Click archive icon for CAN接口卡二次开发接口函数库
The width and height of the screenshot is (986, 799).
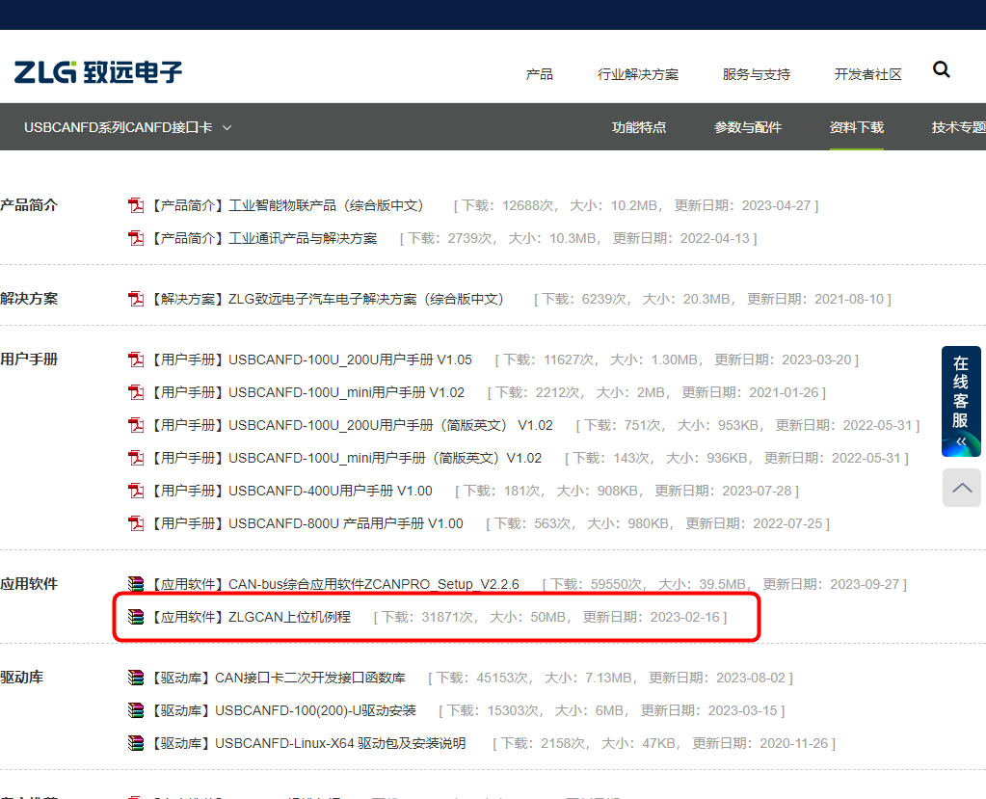[136, 678]
